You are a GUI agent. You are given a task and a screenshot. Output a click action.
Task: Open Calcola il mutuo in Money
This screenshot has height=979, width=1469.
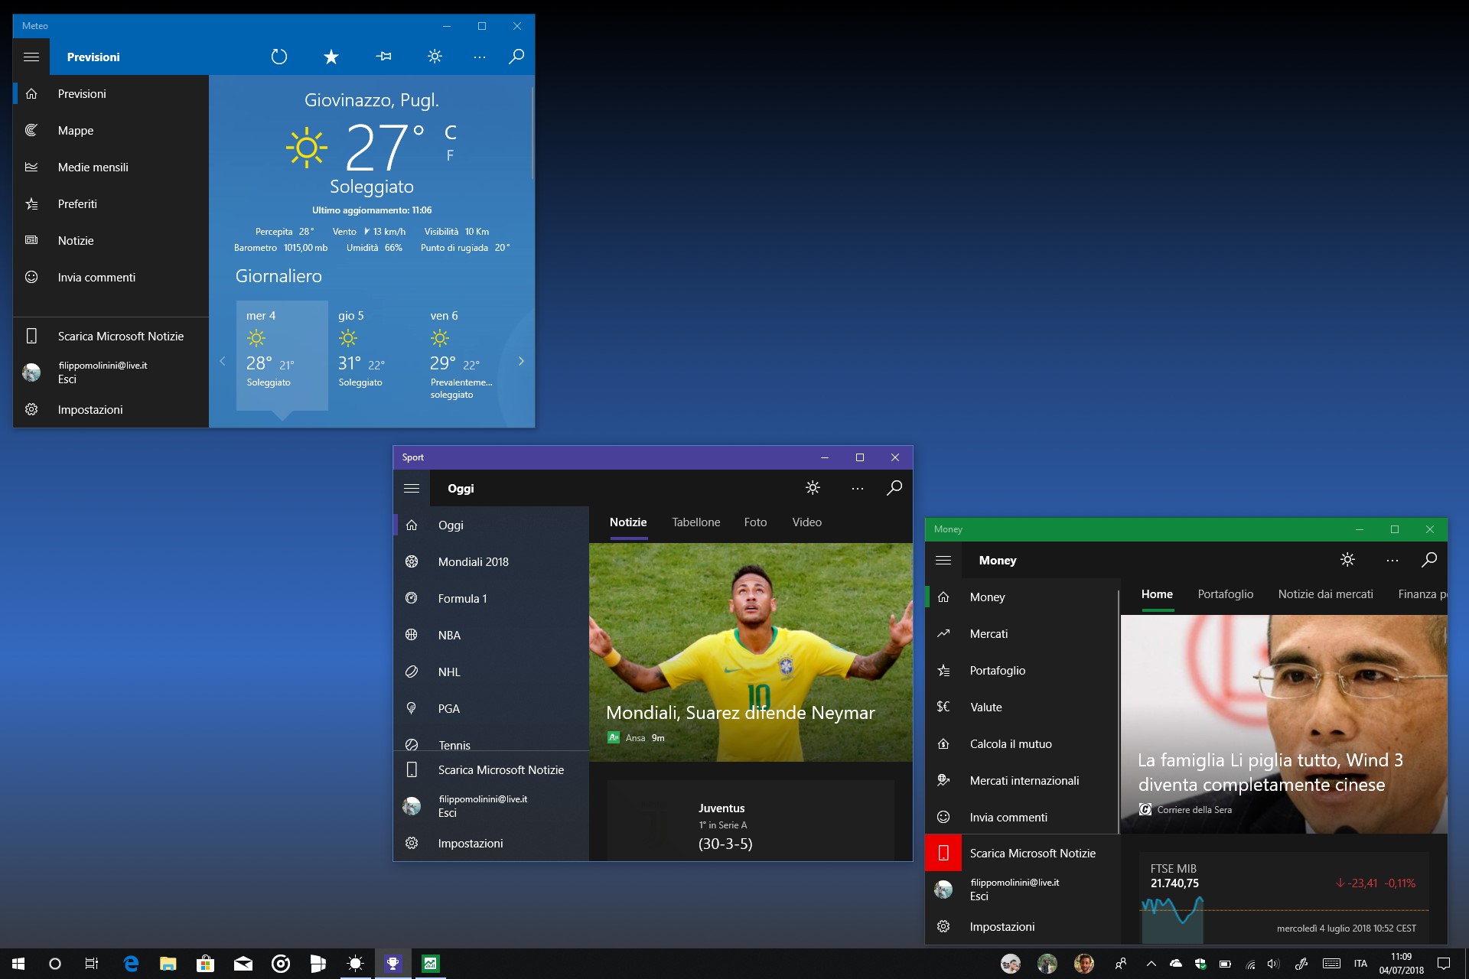pyautogui.click(x=1022, y=744)
